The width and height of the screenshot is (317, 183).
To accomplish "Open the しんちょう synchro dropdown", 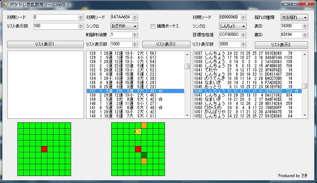I will coord(232,26).
